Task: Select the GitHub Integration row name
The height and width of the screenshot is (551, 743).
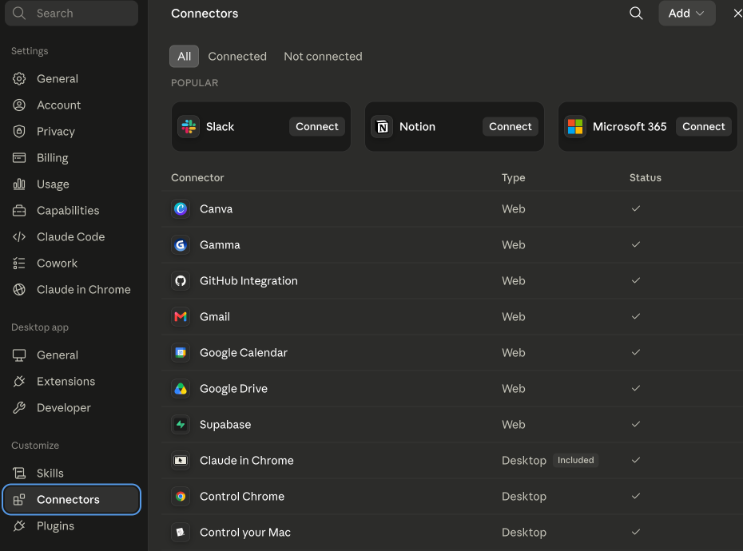Action: pos(248,281)
